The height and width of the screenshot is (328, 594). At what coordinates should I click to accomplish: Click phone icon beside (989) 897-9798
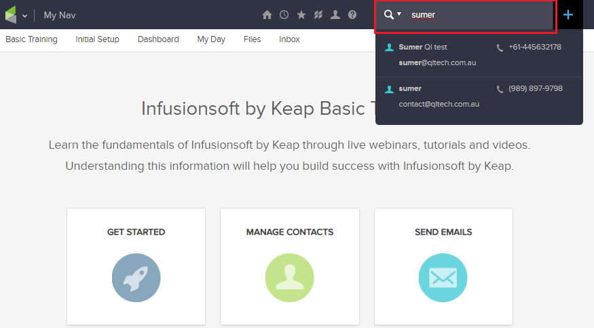(x=500, y=90)
